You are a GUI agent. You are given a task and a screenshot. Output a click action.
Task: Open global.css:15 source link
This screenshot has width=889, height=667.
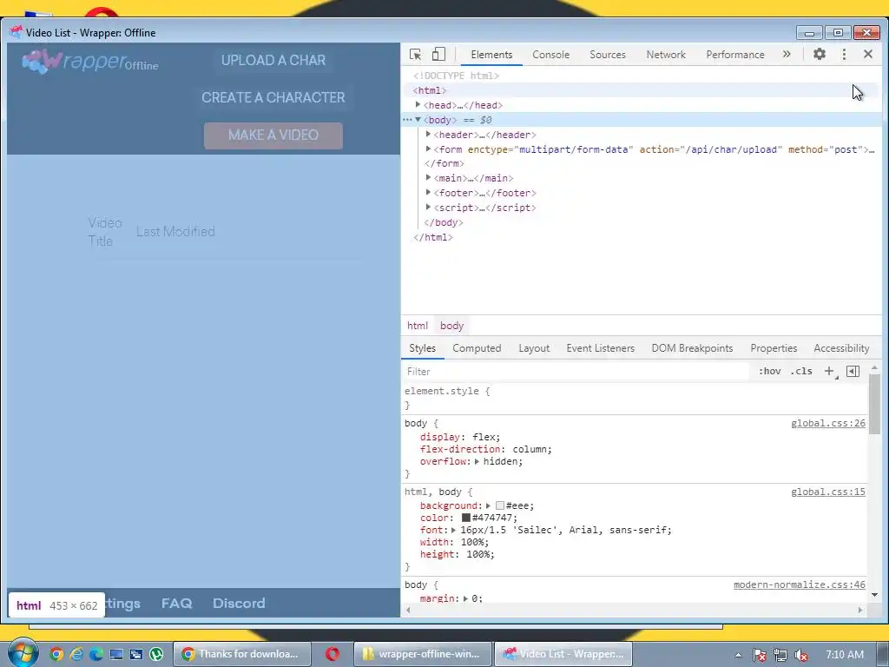click(x=827, y=492)
